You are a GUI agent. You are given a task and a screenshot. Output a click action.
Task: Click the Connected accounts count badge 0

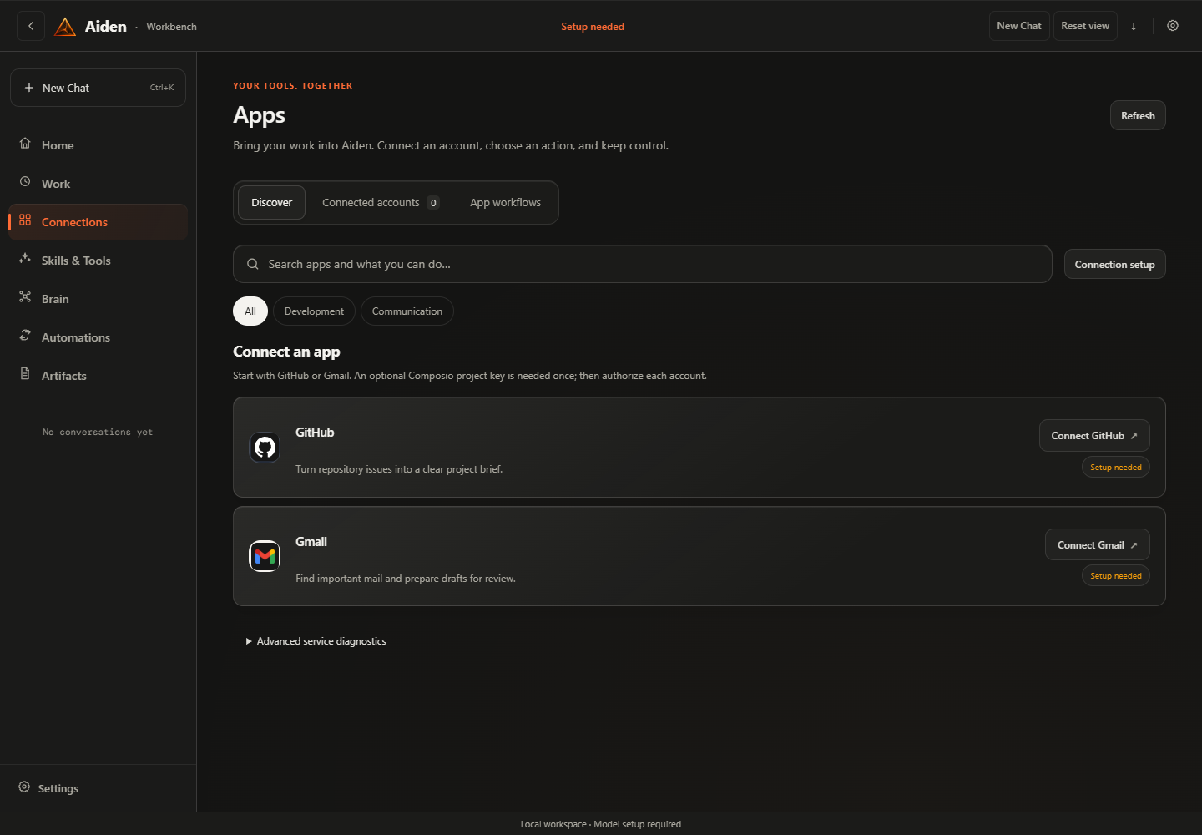point(433,203)
